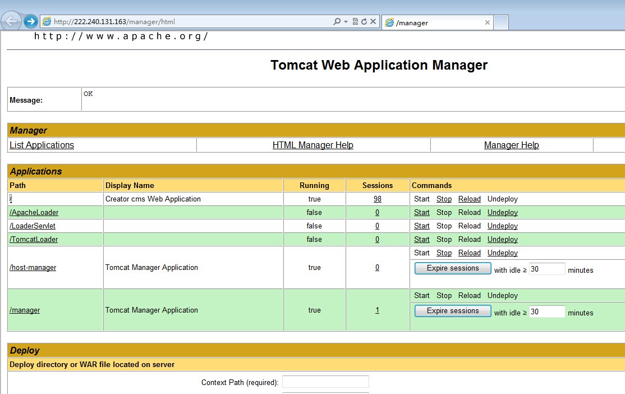The width and height of the screenshot is (625, 394).
Task: Click the 0 sessions link for /LoaderServlet
Action: click(x=377, y=226)
